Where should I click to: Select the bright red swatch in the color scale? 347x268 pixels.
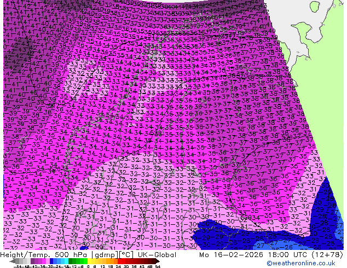coord(119,261)
